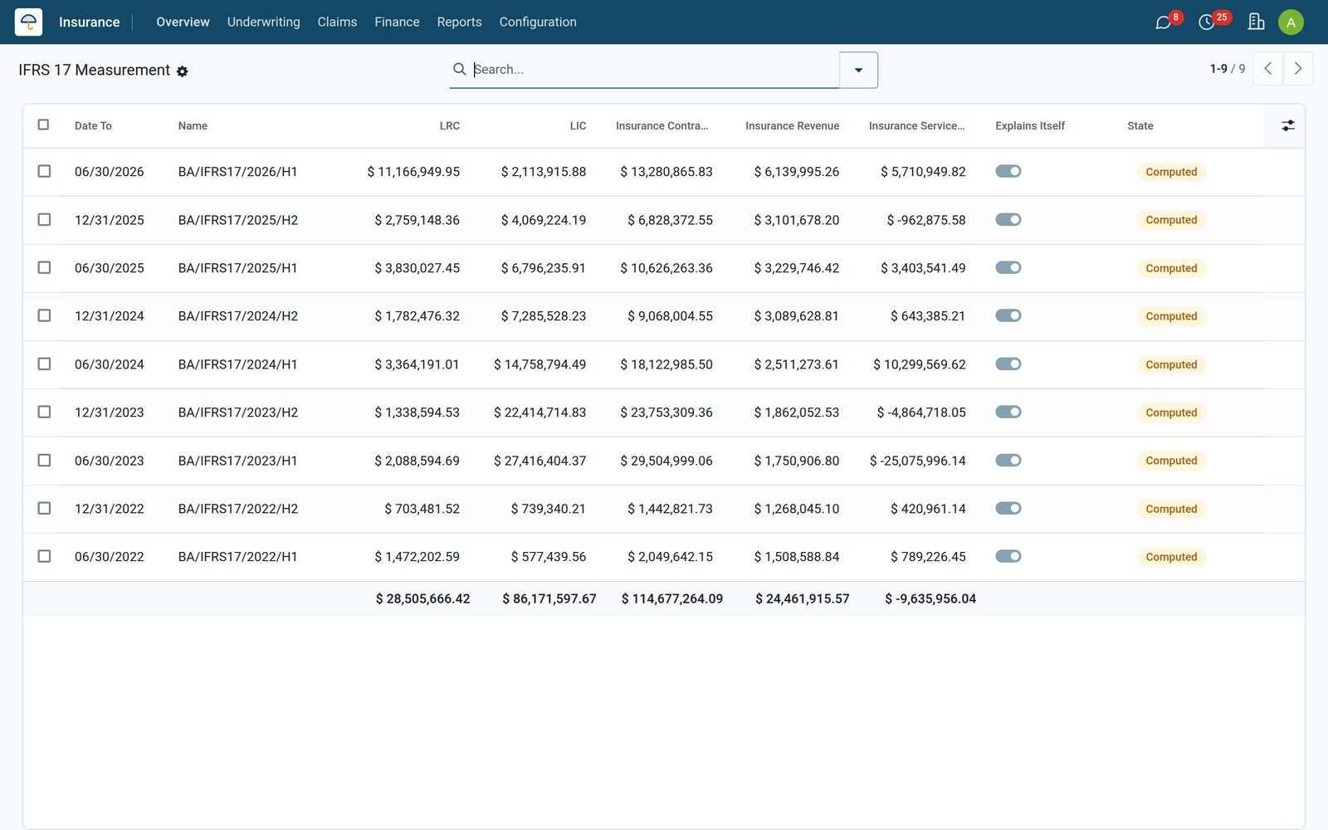
Task: Open the user avatar menu
Action: point(1291,22)
